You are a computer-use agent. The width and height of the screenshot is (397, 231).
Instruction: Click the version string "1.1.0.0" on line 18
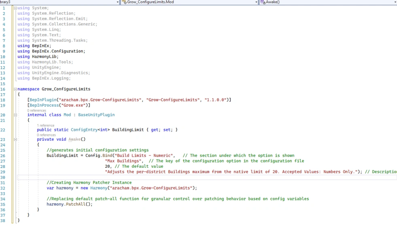tap(215, 100)
